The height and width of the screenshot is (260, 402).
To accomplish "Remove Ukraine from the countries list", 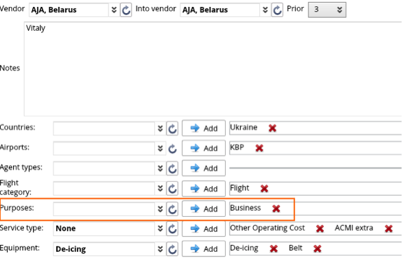I will click(272, 128).
